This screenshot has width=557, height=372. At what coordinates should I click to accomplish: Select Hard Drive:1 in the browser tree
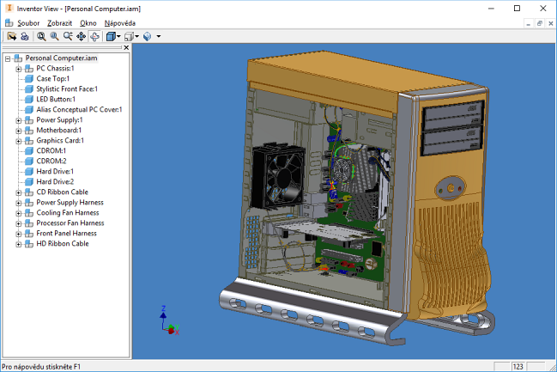click(55, 171)
